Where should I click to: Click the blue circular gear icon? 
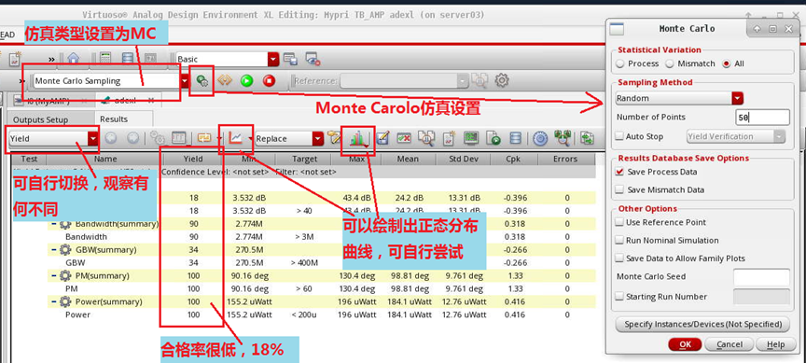[x=539, y=138]
